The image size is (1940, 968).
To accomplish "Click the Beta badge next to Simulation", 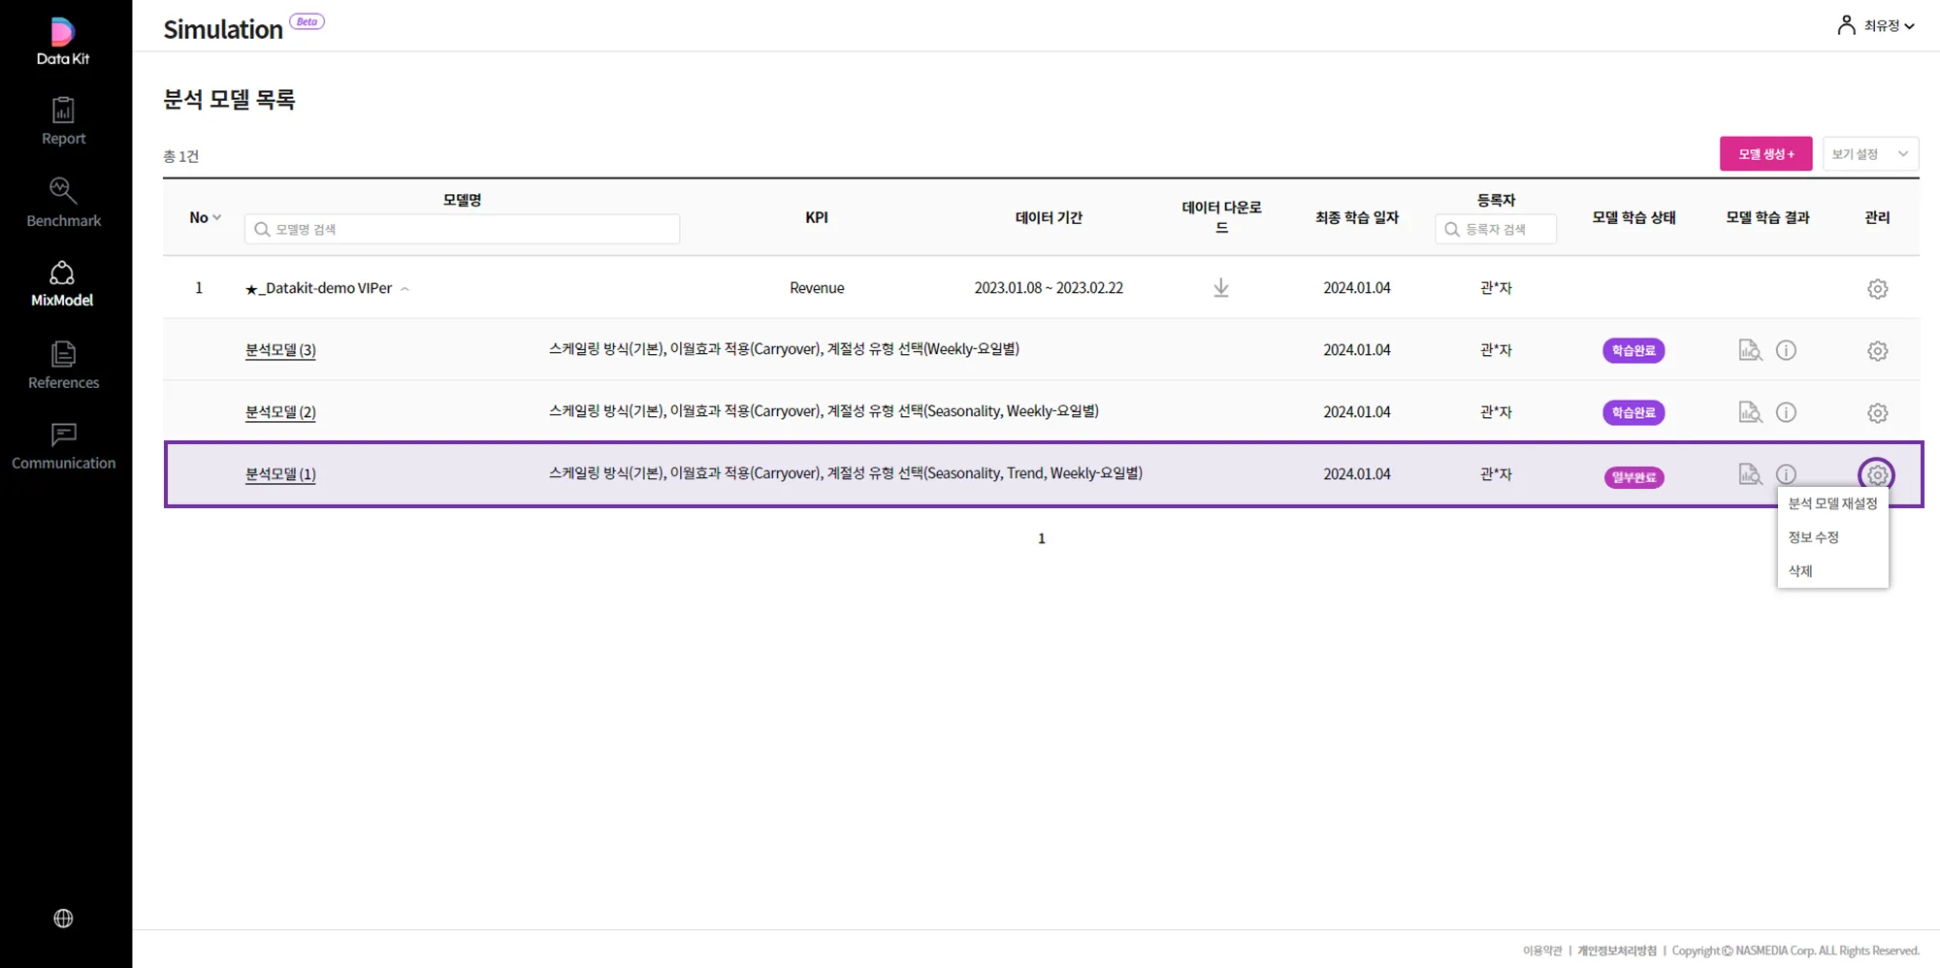I will (307, 21).
